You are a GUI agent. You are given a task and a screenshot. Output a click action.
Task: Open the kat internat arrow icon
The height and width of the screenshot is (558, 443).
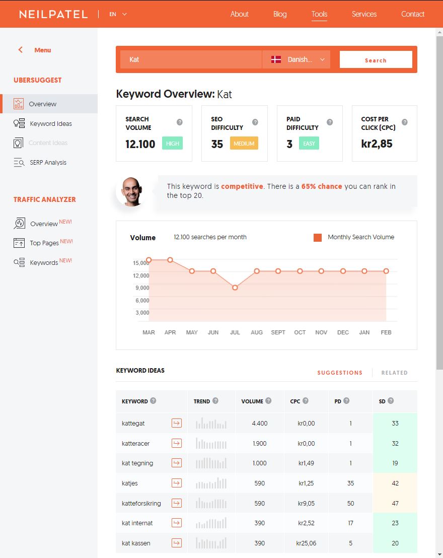[177, 523]
